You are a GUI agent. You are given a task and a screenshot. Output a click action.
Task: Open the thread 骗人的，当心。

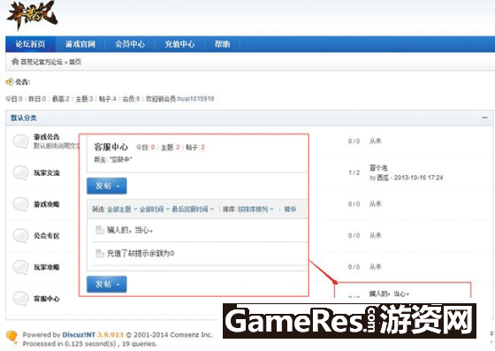(130, 230)
